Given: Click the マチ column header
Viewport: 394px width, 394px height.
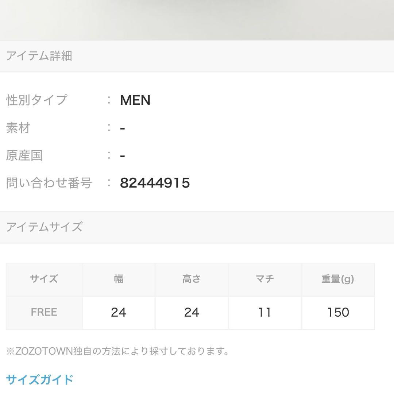Looking at the screenshot, I should point(265,279).
